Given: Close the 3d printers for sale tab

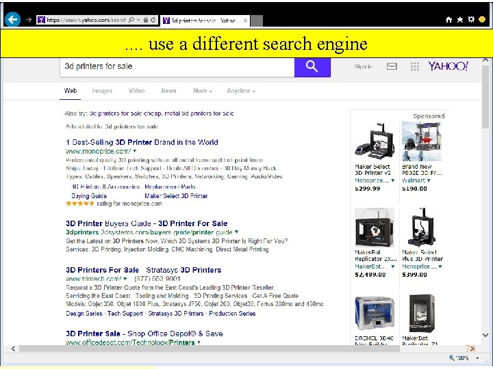Looking at the screenshot, I should tap(245, 20).
